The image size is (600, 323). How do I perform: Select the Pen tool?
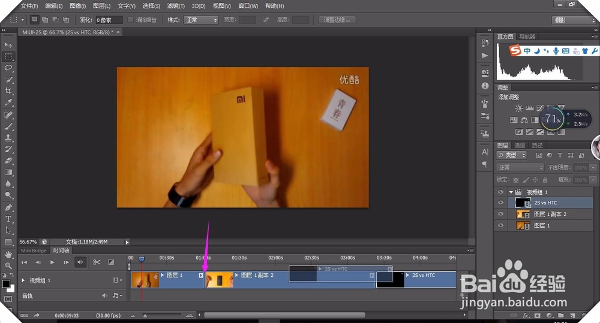8,207
